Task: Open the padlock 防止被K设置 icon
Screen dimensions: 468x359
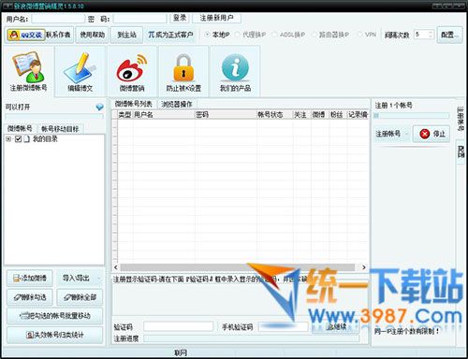Action: [183, 72]
